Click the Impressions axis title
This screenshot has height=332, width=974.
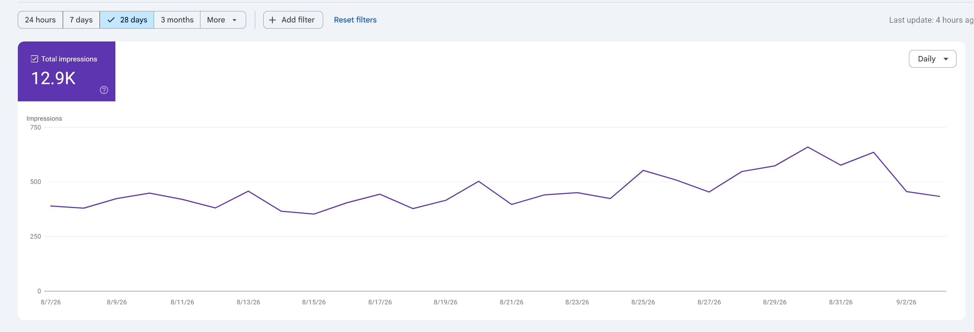44,119
